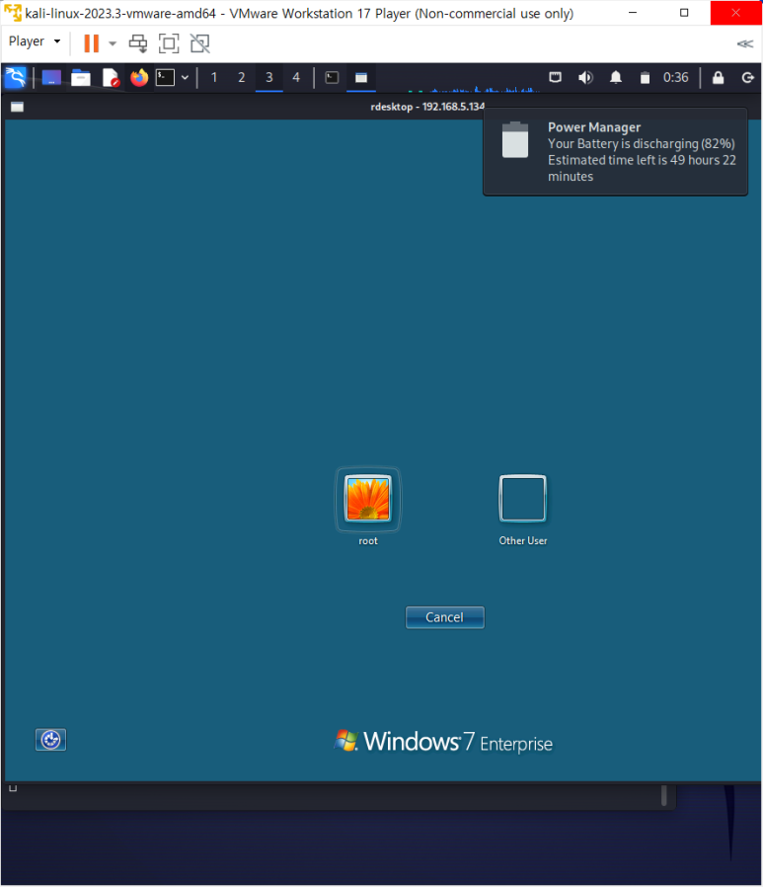763x887 pixels.
Task: Expand the VM power options arrow
Action: tap(113, 43)
